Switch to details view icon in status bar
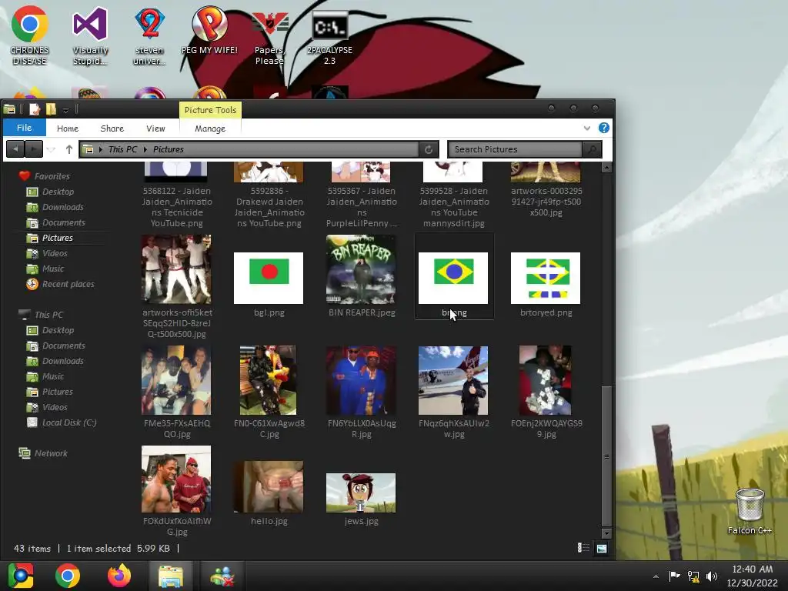Viewport: 788px width, 591px height. 583,548
